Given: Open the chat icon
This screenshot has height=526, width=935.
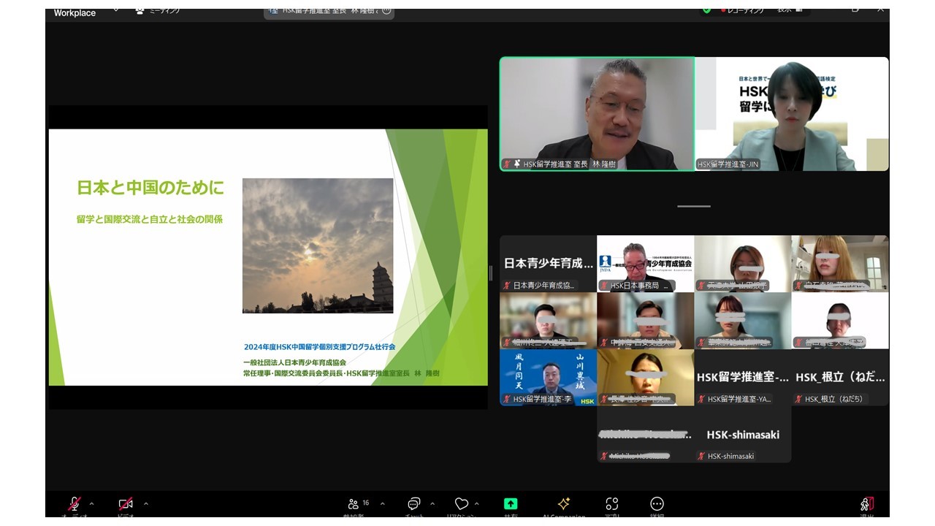Looking at the screenshot, I should coord(414,504).
